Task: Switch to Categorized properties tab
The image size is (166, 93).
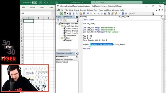Action: click(68, 59)
